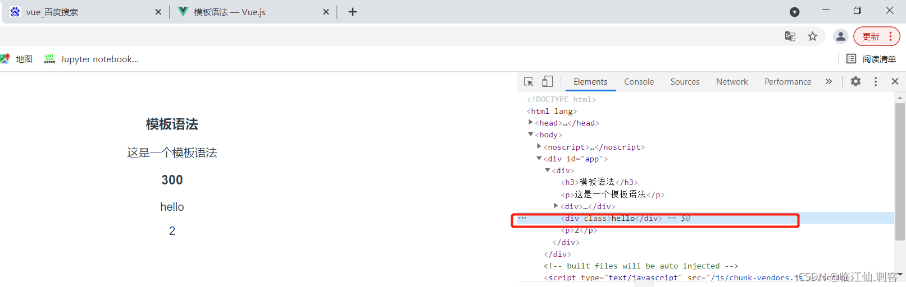
Task: Switch to the Sources tab
Action: tap(685, 82)
